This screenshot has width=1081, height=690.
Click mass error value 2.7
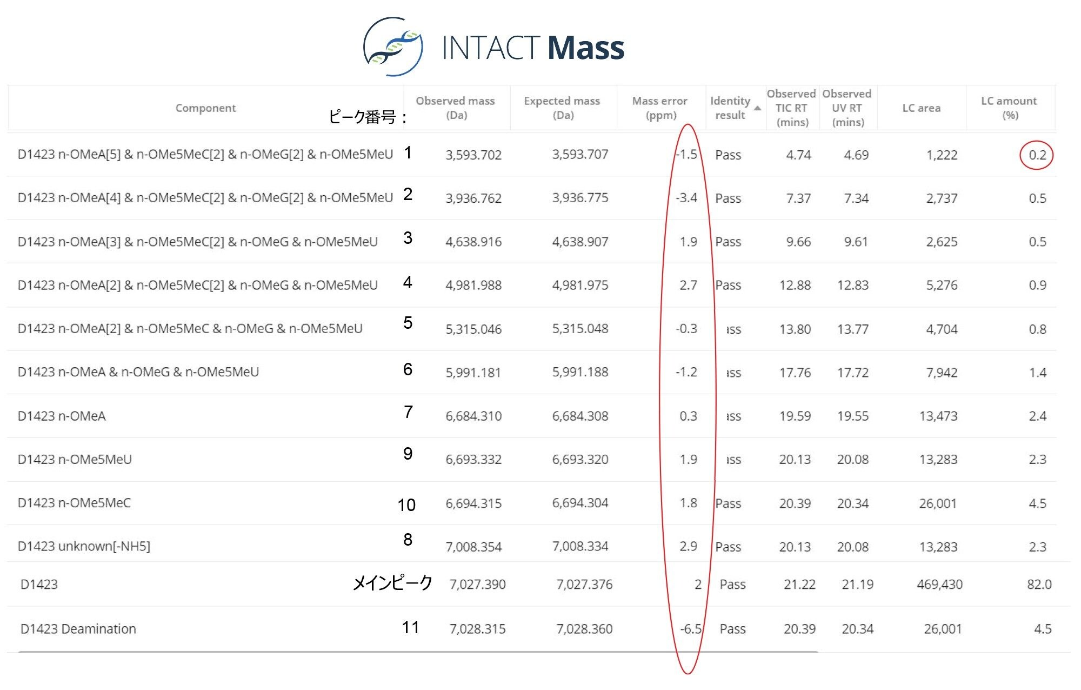tap(688, 285)
